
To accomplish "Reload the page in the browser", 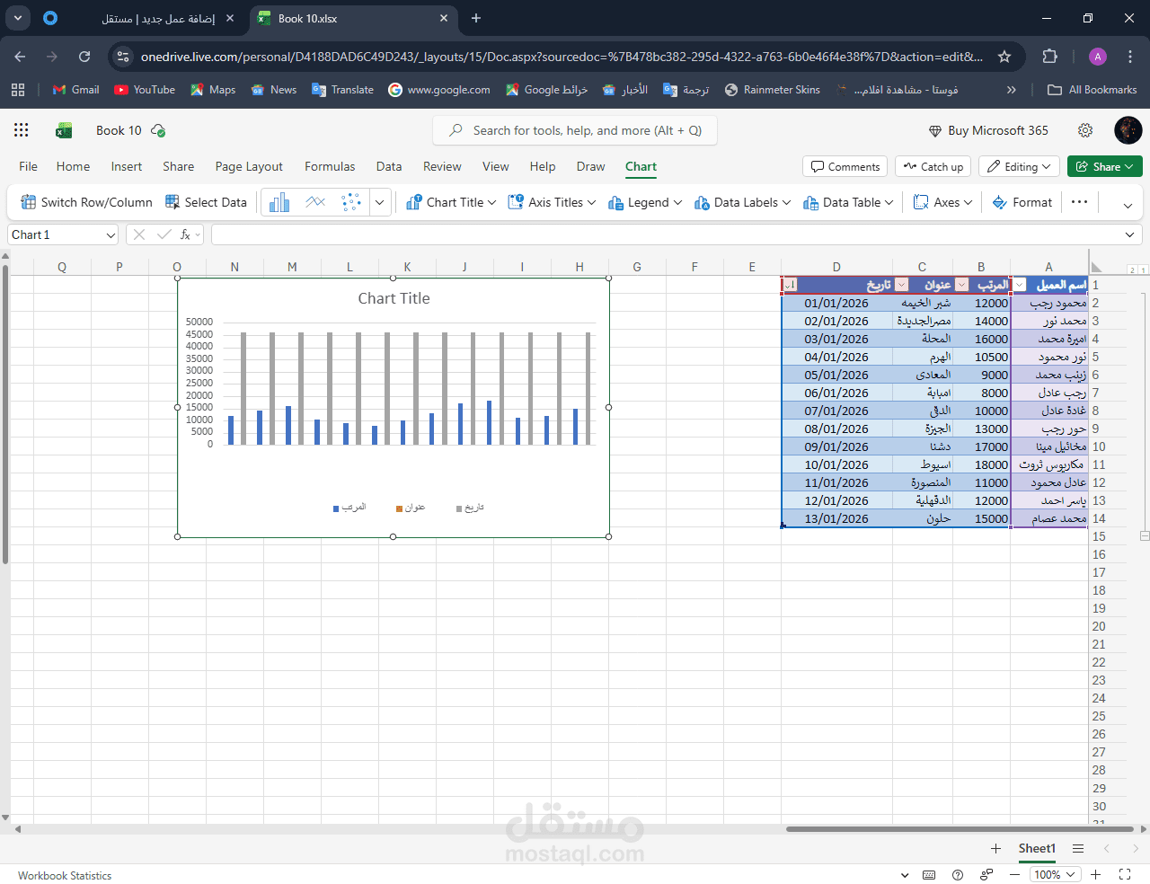I will point(84,57).
